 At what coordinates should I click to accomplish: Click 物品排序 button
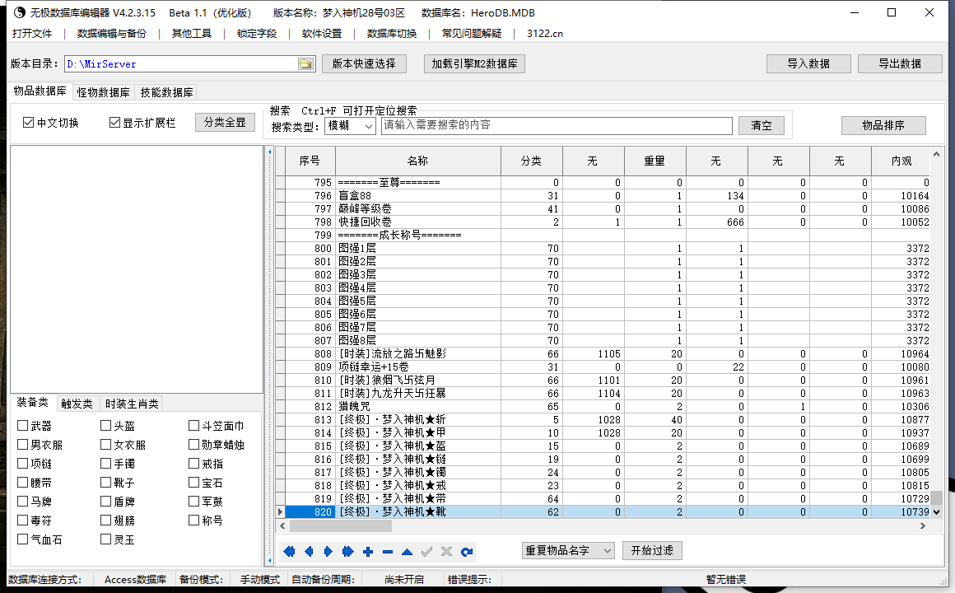click(x=883, y=125)
